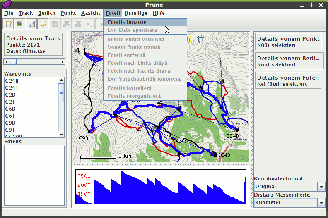Viewport: 328px width, 218px height.
Task: Select waypoint C24B in the list
Action: (12, 81)
